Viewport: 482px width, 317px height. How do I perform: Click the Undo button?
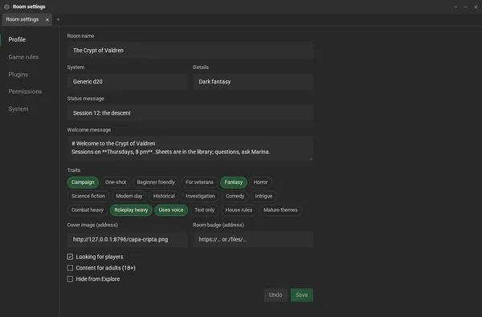(276, 295)
